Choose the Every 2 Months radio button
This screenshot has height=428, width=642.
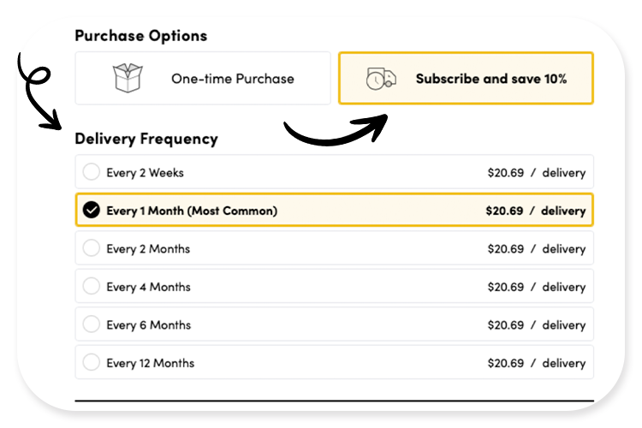click(x=91, y=249)
